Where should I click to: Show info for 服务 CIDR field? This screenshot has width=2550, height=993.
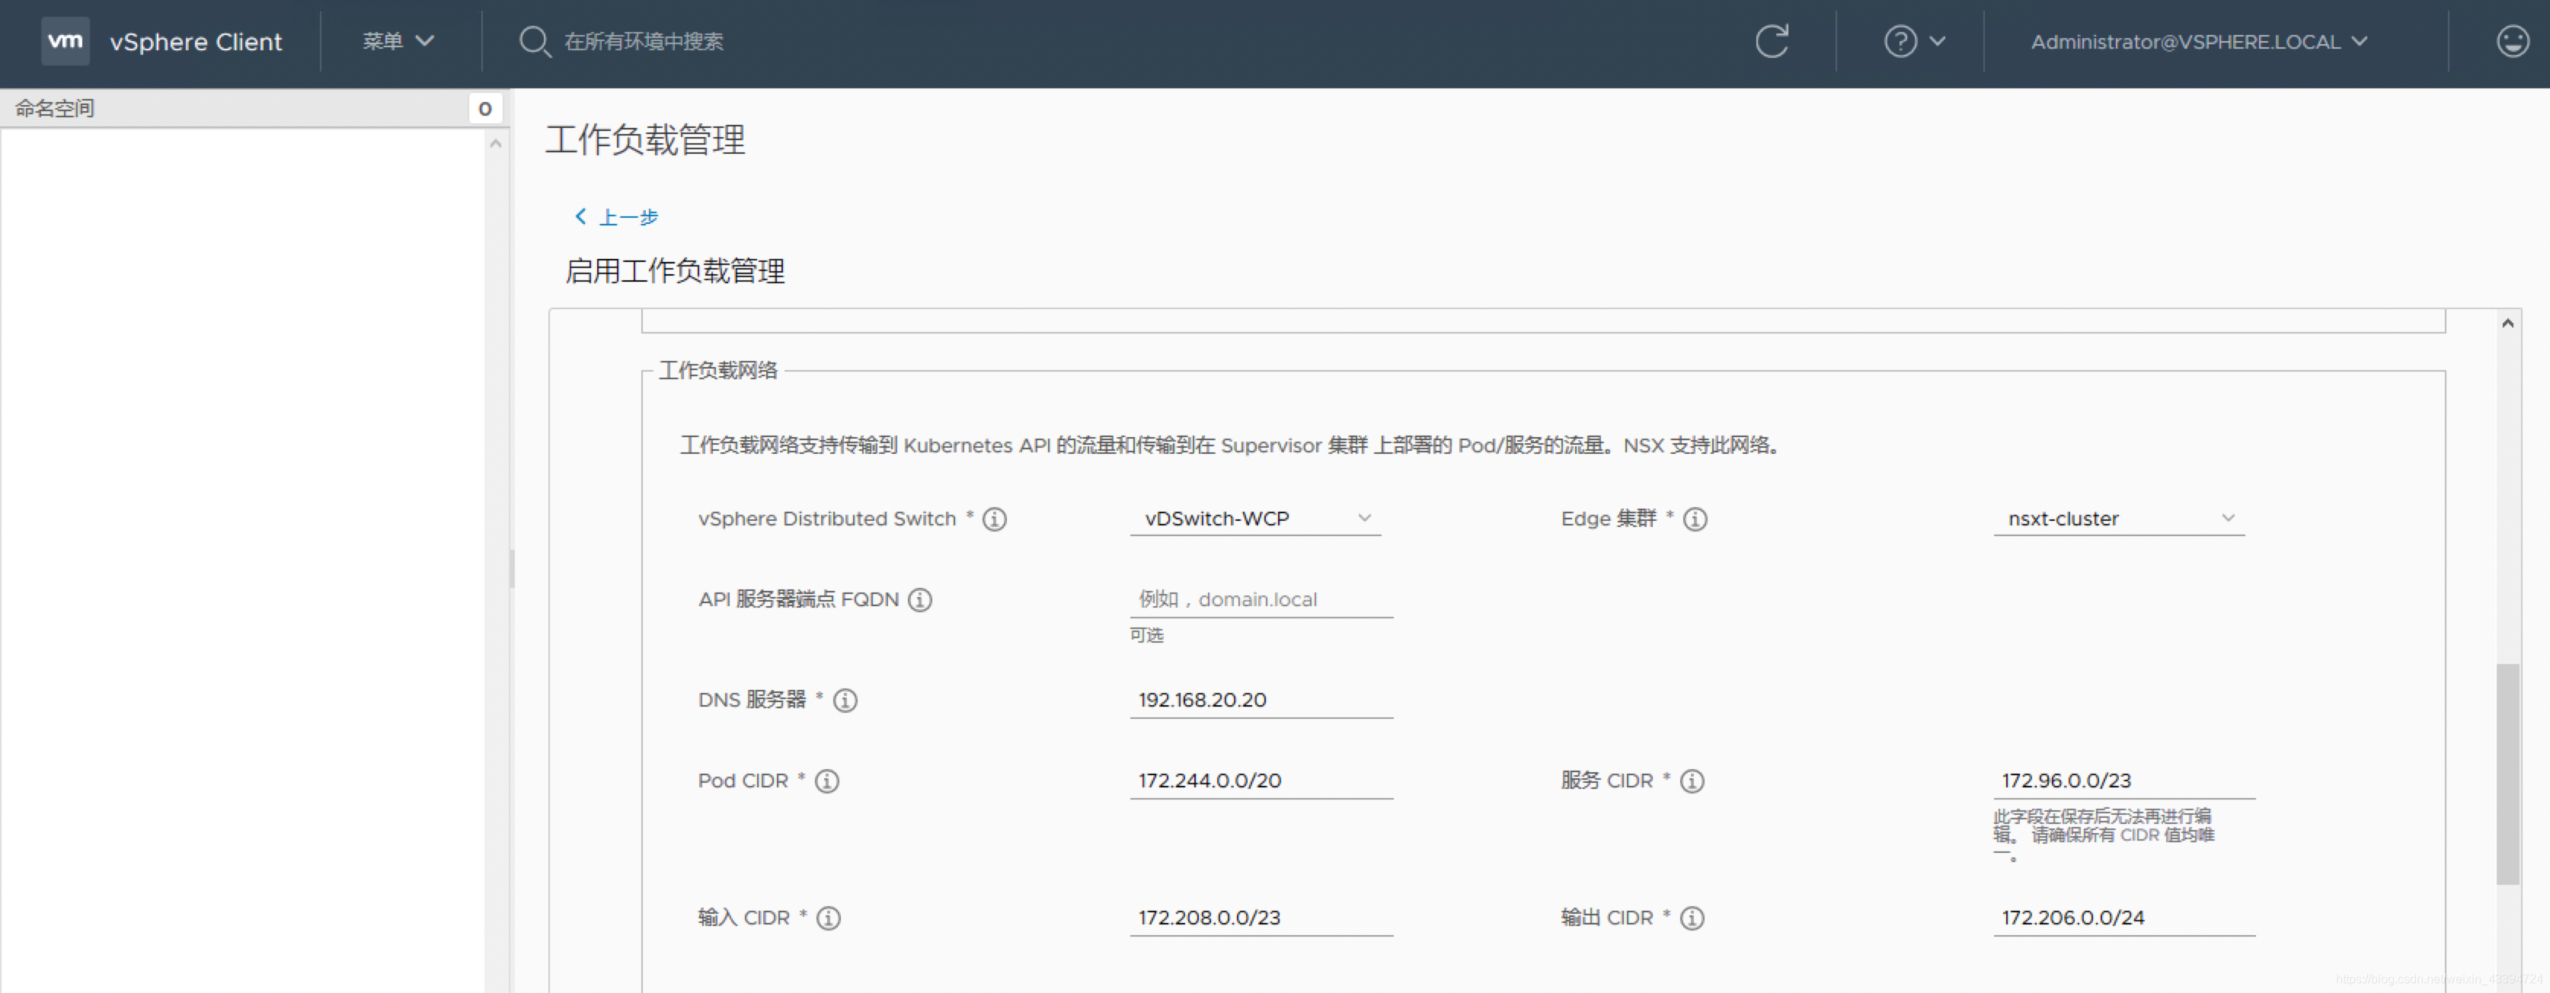click(x=1692, y=781)
